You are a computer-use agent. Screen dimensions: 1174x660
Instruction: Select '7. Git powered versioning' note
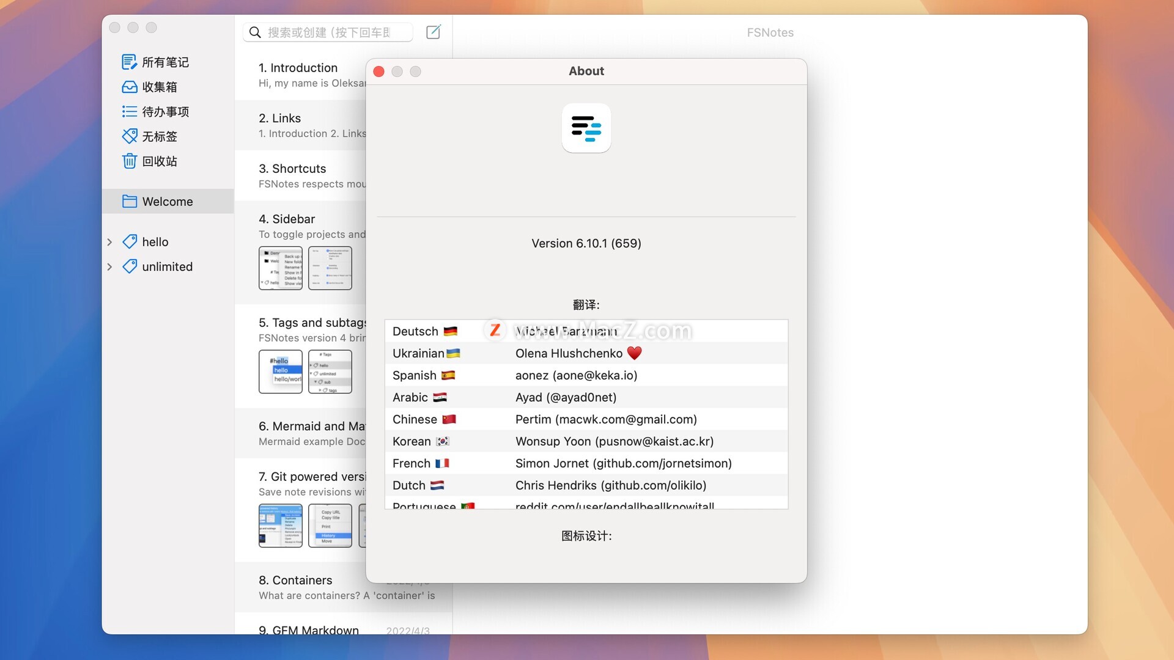[x=300, y=510]
